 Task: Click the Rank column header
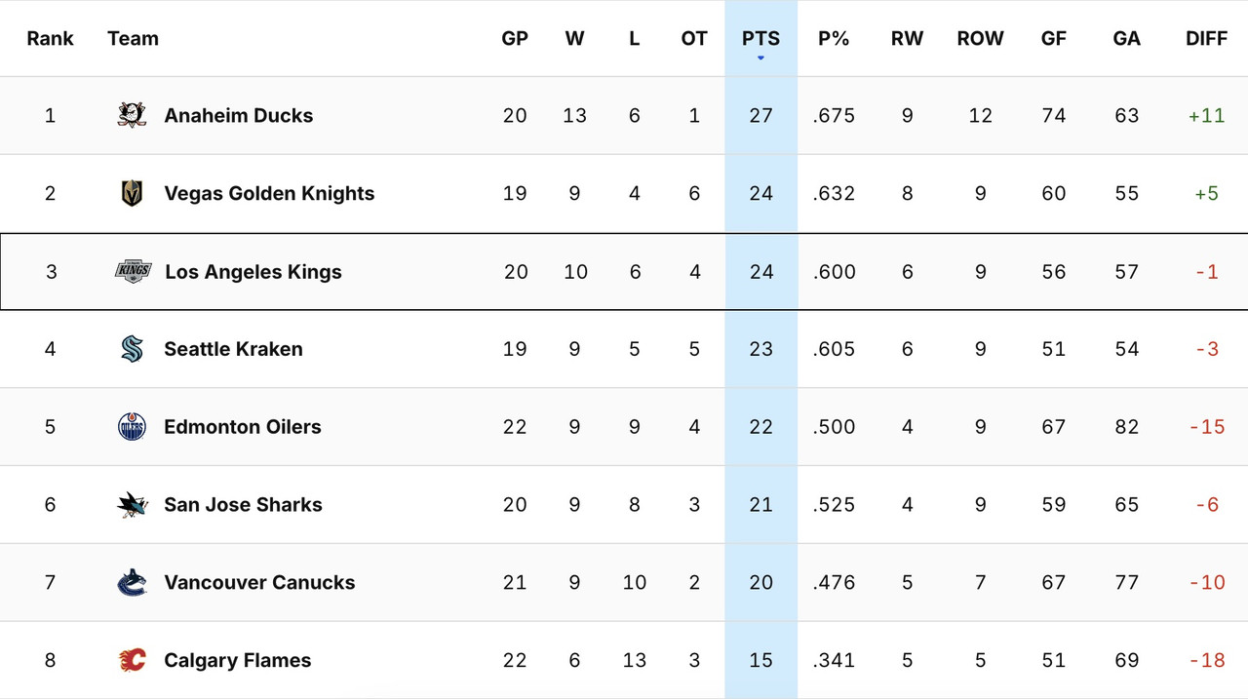point(50,38)
